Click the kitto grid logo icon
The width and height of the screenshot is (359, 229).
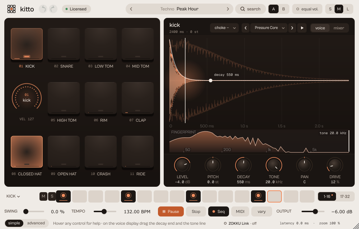(11, 9)
